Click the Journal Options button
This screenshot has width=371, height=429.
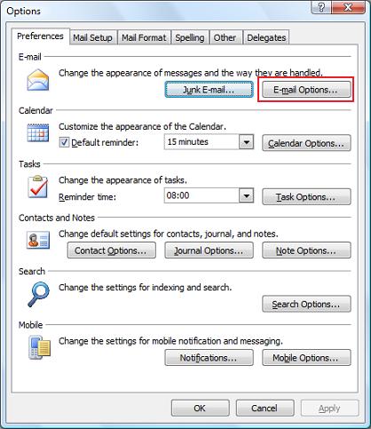209,250
